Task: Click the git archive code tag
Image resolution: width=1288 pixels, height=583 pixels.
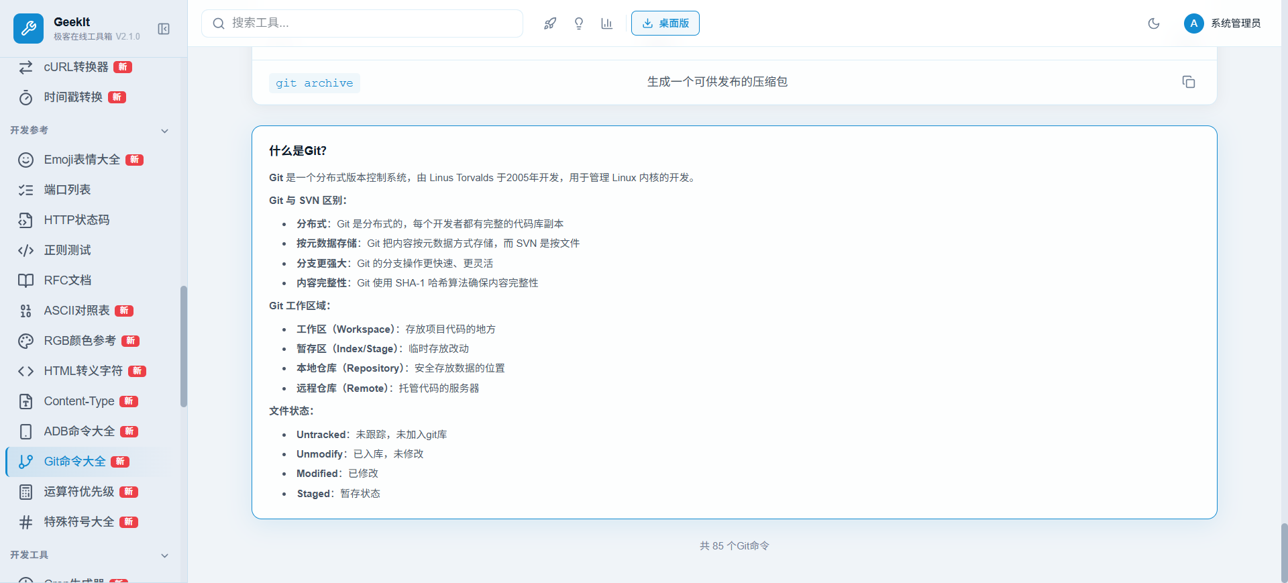Action: 315,83
